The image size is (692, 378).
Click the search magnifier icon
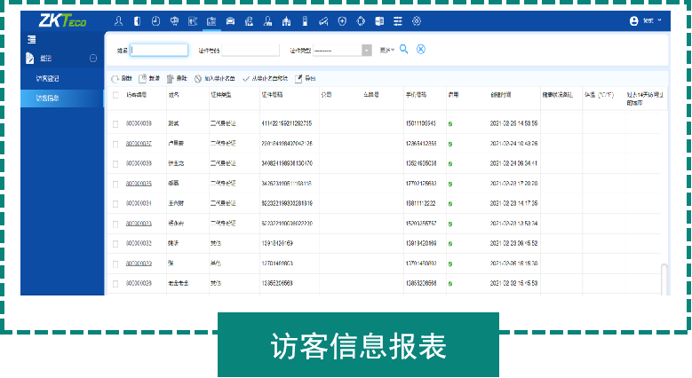pyautogui.click(x=404, y=50)
